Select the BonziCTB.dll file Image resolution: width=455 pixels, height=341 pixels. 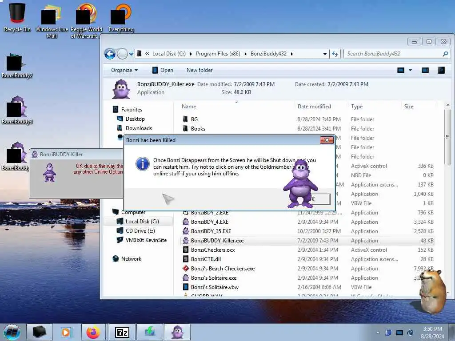point(307,259)
